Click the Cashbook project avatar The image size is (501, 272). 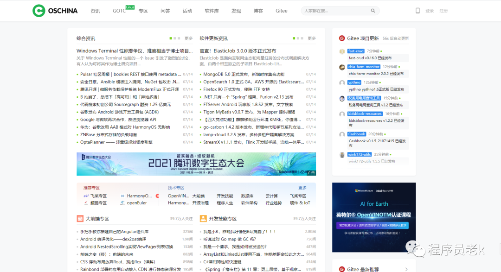342,134
